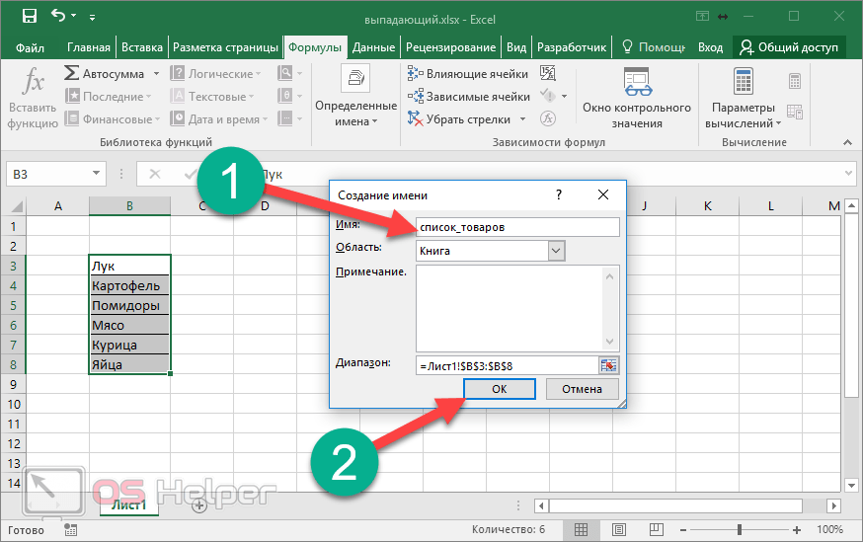Switch to Page Break Preview in status bar

pyautogui.click(x=655, y=530)
